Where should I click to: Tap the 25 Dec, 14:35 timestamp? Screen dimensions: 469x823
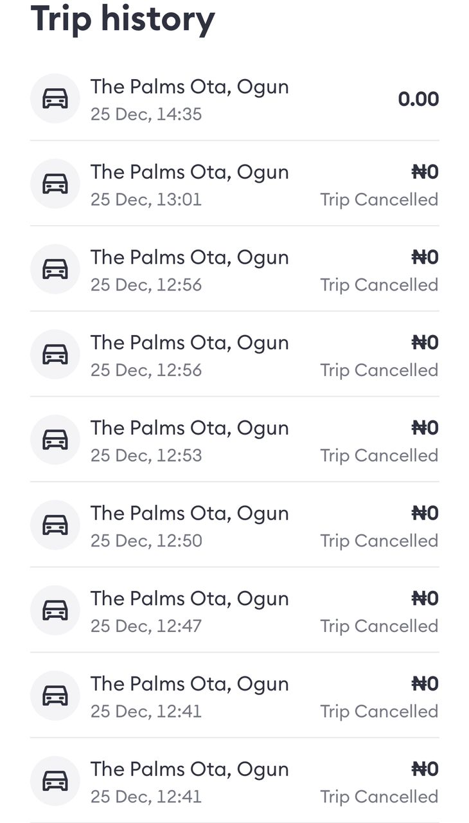[x=146, y=114]
